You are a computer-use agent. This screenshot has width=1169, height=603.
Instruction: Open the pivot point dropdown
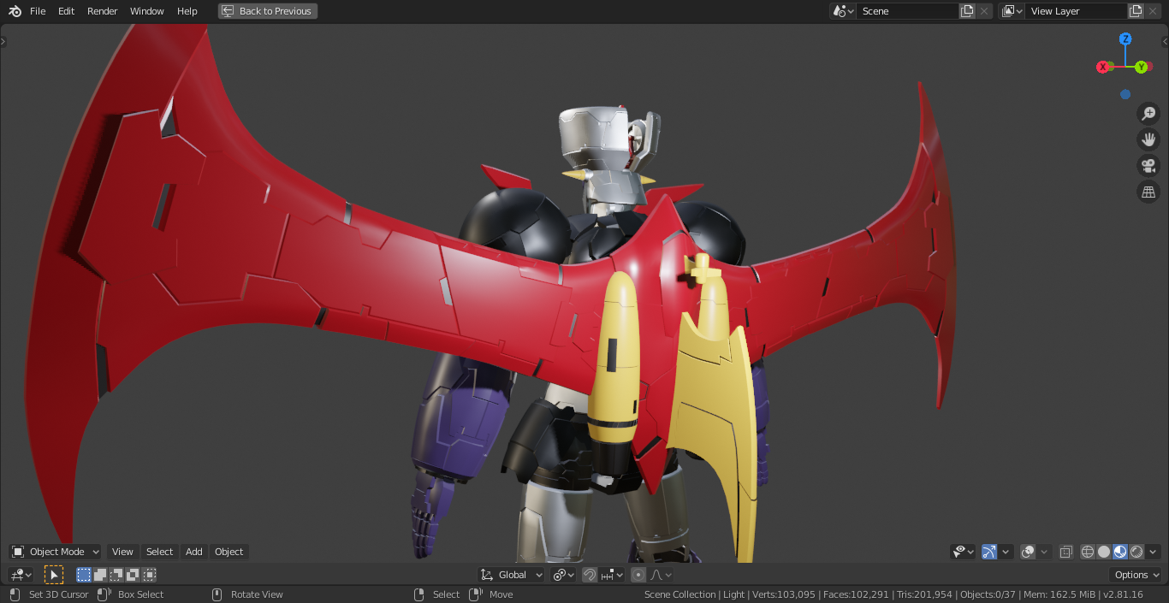(564, 575)
